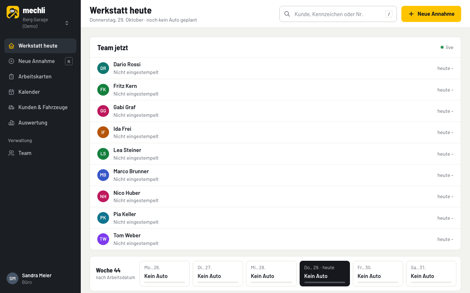Open Werkstatt heute via house icon
Screen dimensions: 470x293
coord(11,46)
